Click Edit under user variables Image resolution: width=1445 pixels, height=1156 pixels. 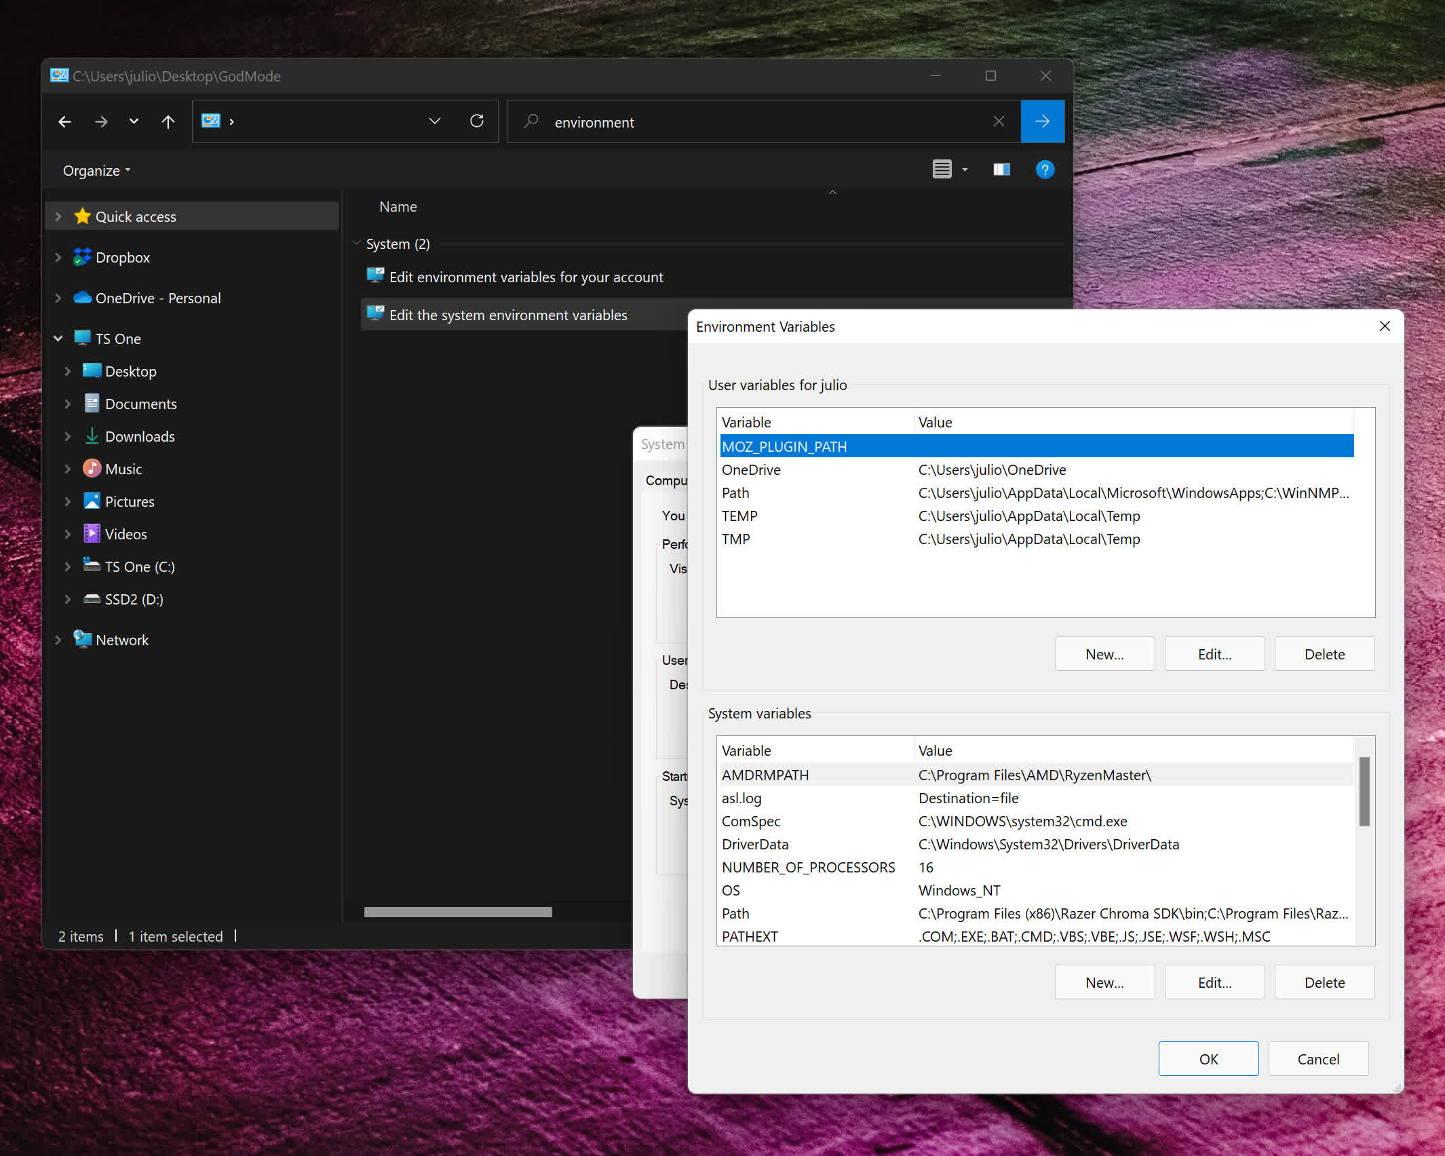pyautogui.click(x=1214, y=654)
